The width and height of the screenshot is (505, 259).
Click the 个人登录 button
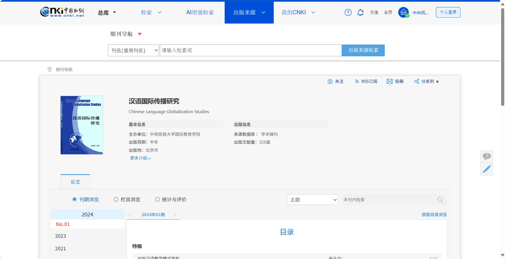(448, 12)
